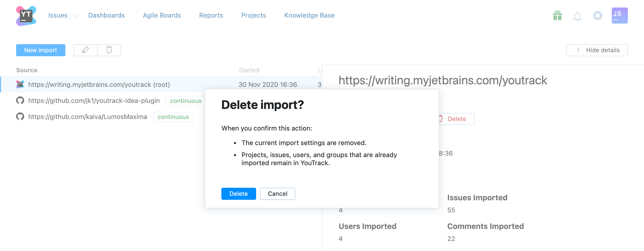This screenshot has height=251, width=644.
Task: Open the notifications bell
Action: pos(577,16)
